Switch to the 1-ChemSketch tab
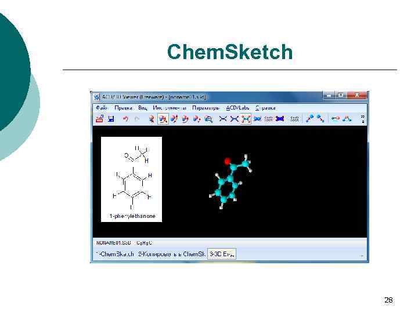The width and height of the screenshot is (418, 313). (x=115, y=254)
